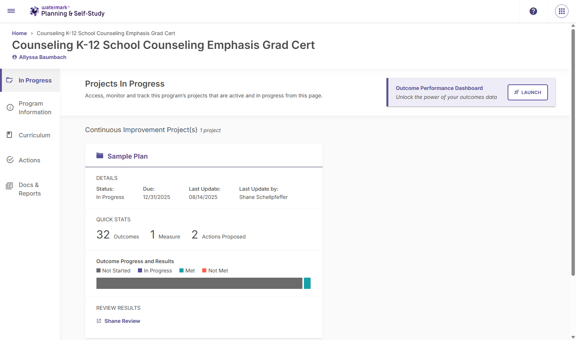576x340 pixels.
Task: Click the teal Met progress bar segment
Action: (x=307, y=283)
